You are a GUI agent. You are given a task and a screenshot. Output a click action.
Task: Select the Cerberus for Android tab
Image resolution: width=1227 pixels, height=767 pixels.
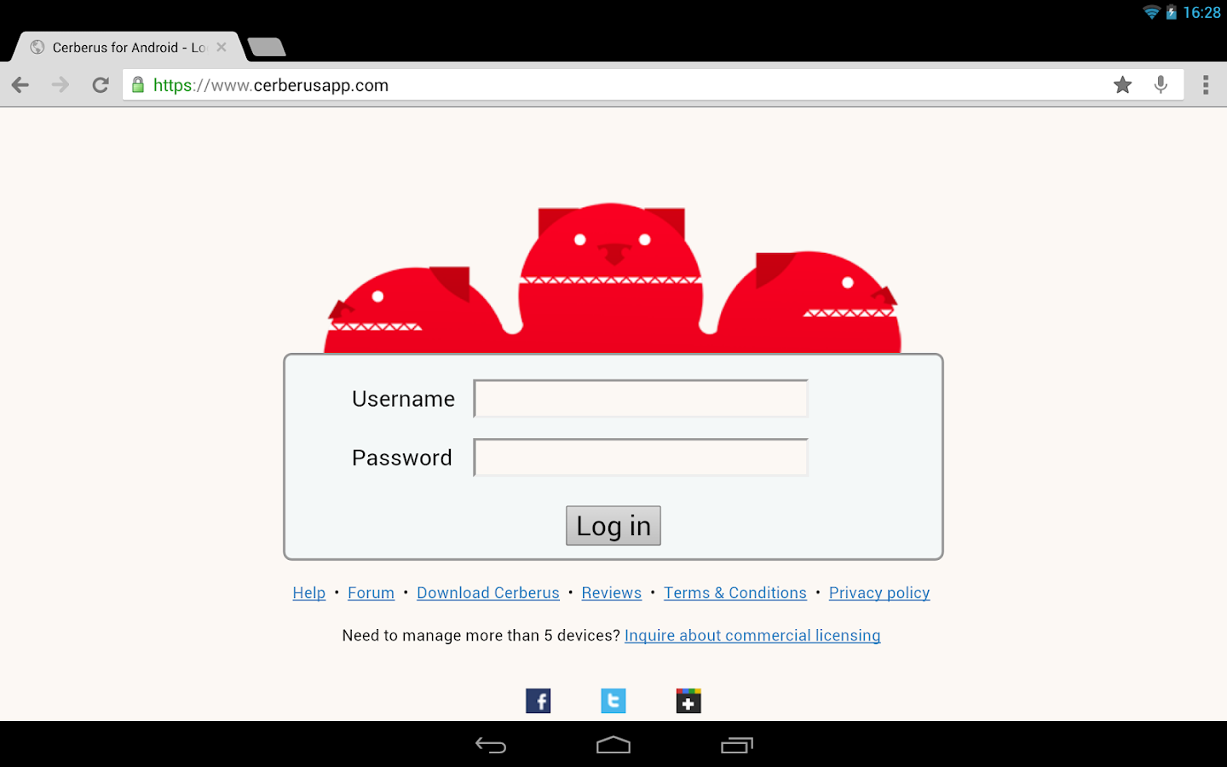click(x=128, y=47)
